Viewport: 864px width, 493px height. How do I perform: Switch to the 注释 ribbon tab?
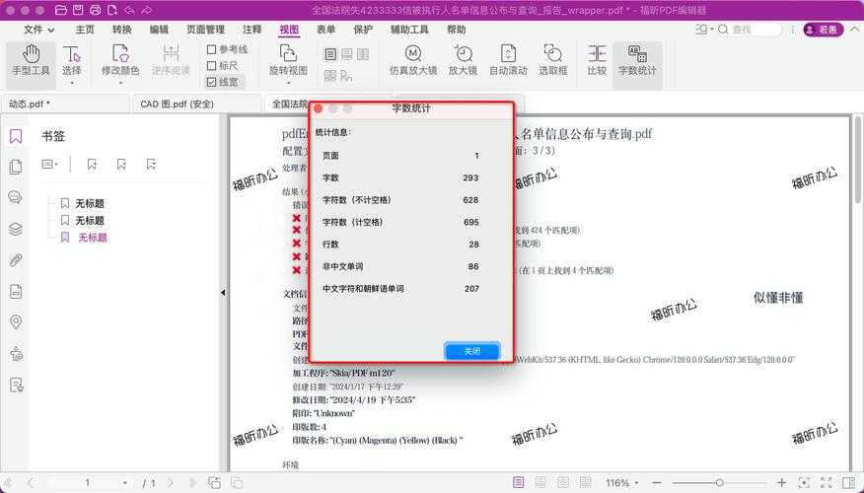(252, 30)
